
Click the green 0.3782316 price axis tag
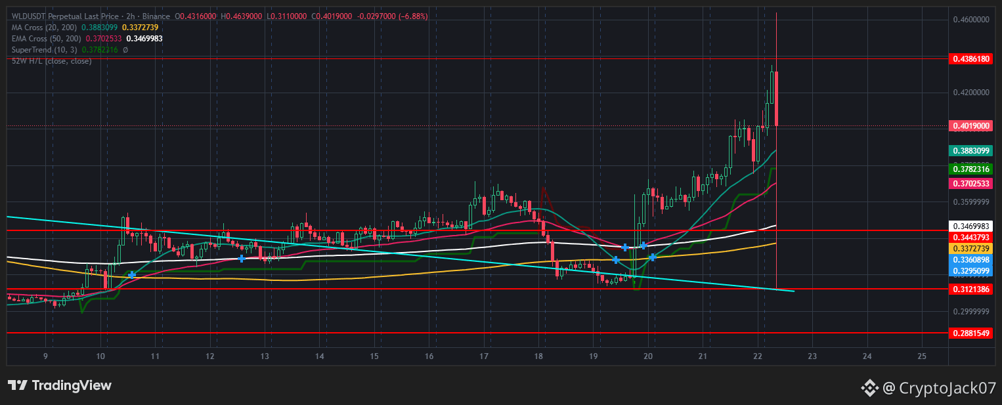972,169
